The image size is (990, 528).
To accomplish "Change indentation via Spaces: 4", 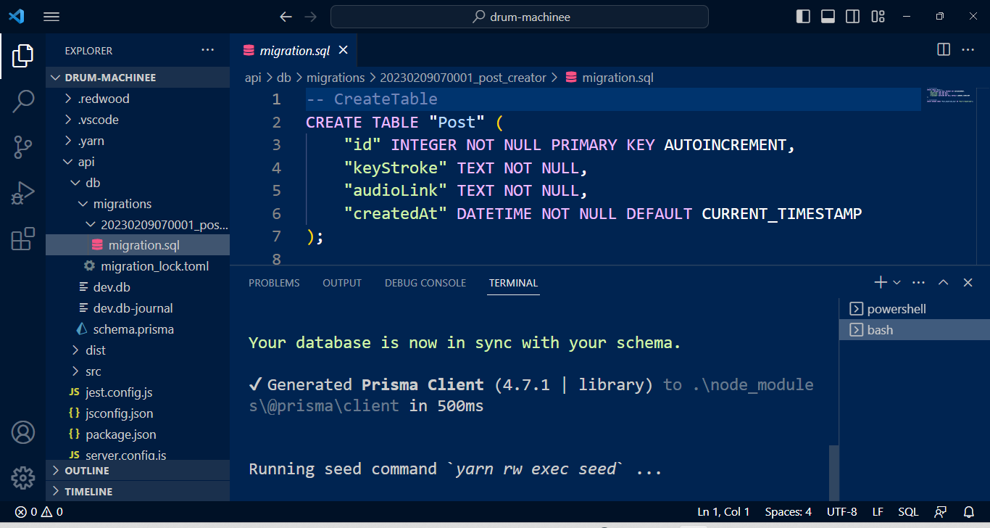I will tap(788, 511).
